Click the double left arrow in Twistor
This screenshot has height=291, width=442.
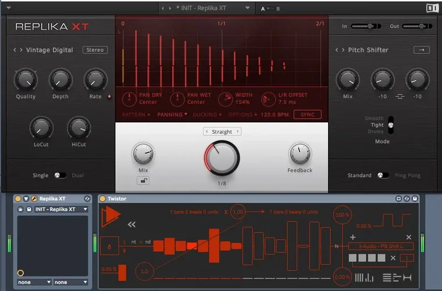click(x=132, y=224)
